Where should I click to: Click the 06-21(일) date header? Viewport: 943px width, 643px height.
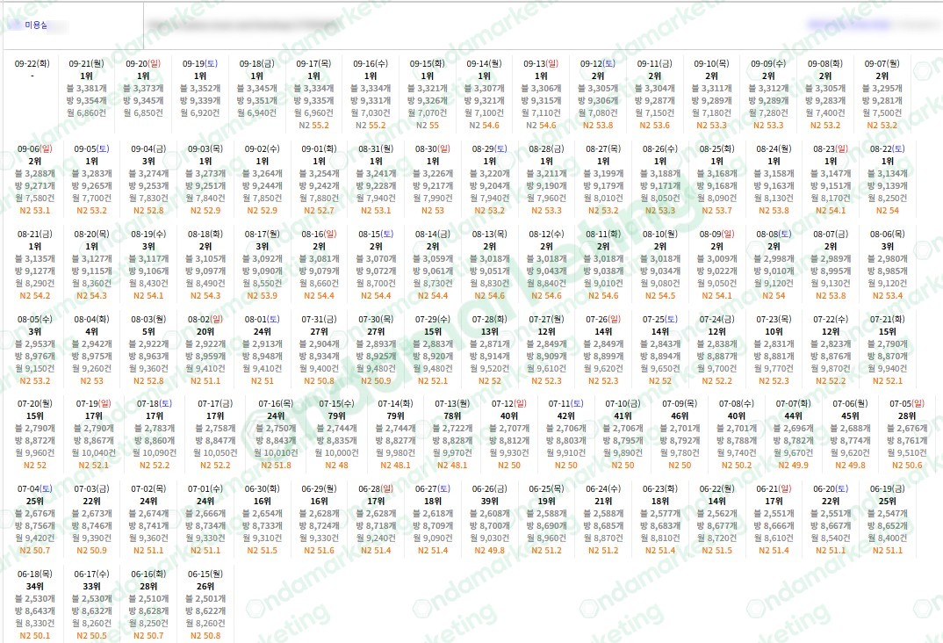(x=774, y=489)
